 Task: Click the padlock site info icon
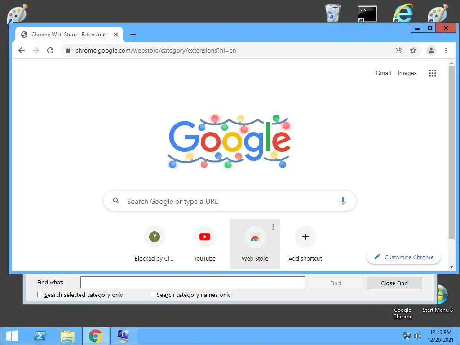(68, 50)
